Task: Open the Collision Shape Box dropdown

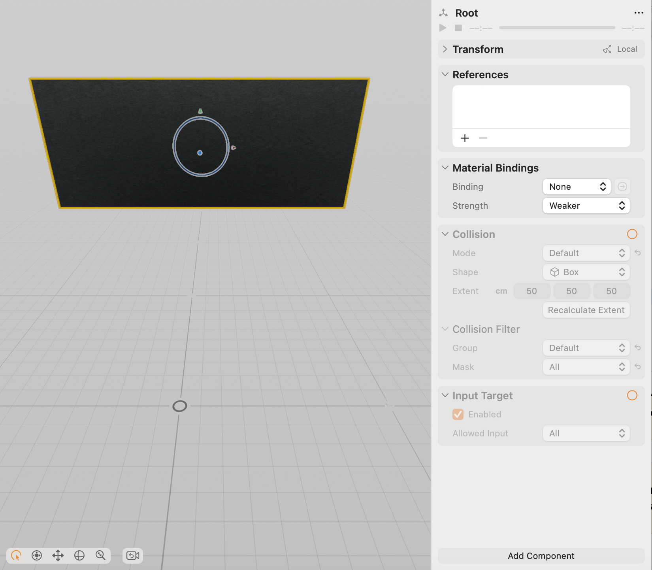Action: coord(586,272)
